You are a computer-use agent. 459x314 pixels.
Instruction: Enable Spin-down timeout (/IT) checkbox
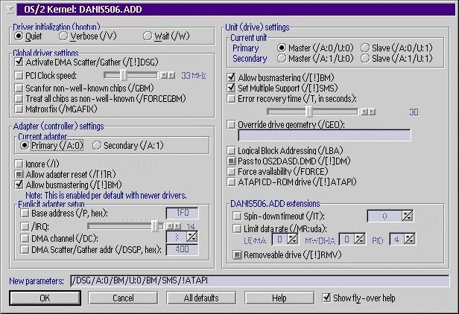(x=237, y=216)
